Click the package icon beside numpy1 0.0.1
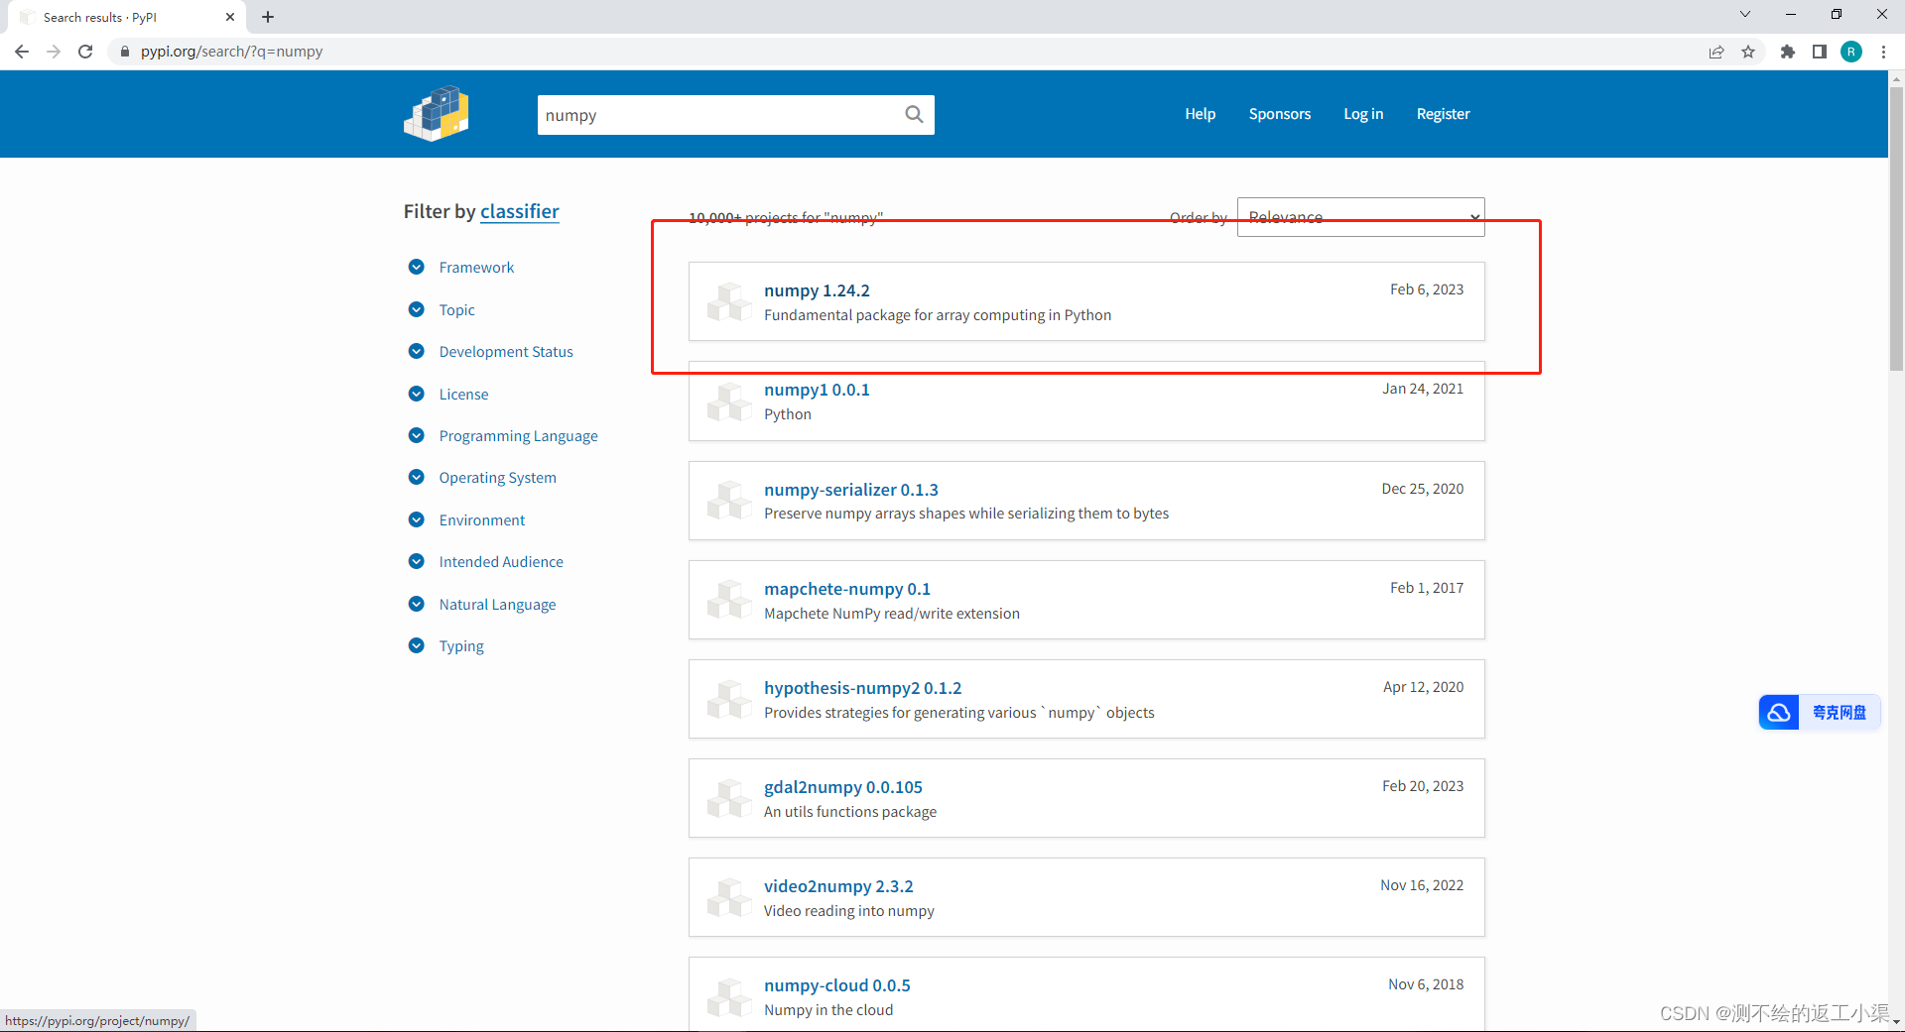This screenshot has width=1905, height=1032. [729, 401]
